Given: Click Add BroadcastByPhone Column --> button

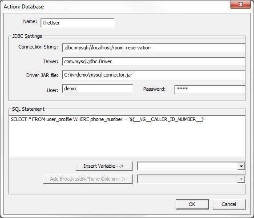Looking at the screenshot, I should coord(88,179).
